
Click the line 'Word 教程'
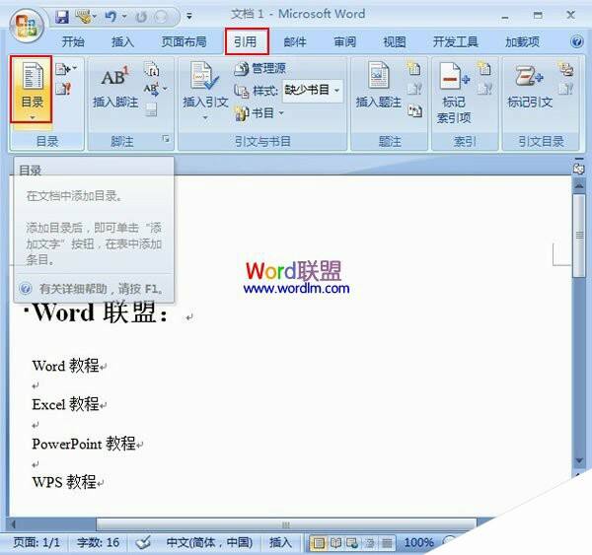click(66, 366)
